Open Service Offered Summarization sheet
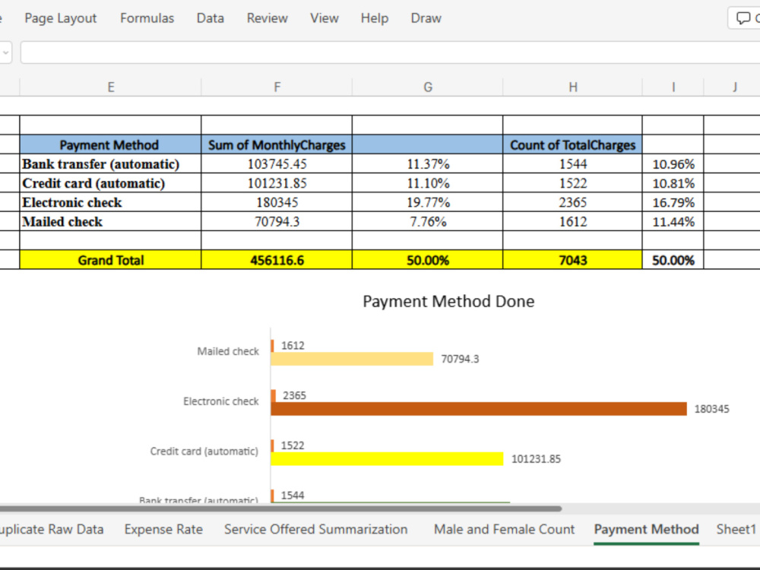Viewport: 760px width, 570px height. click(315, 529)
